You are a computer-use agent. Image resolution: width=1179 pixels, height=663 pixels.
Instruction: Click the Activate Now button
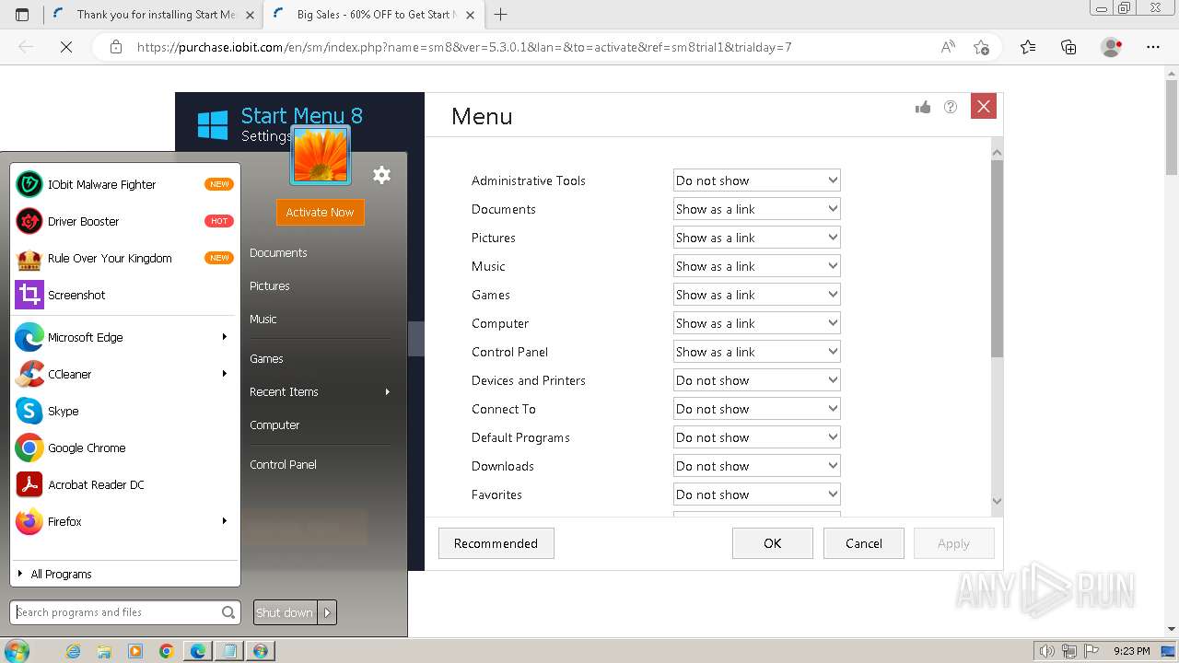[320, 212]
